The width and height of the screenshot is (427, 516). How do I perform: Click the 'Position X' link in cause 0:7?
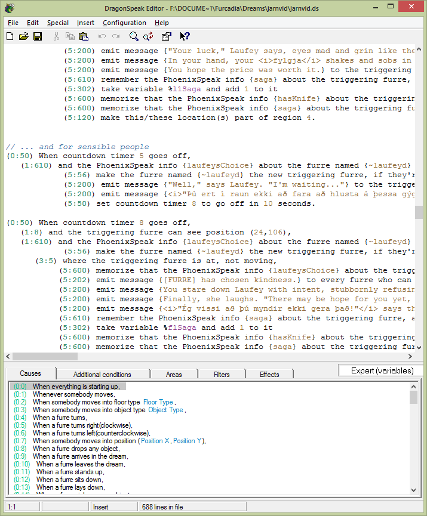pos(155,441)
